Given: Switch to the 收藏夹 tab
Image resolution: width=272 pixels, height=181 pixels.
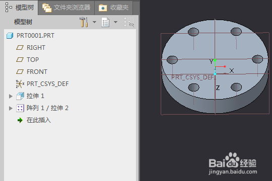Looking at the screenshot, I should (x=114, y=8).
